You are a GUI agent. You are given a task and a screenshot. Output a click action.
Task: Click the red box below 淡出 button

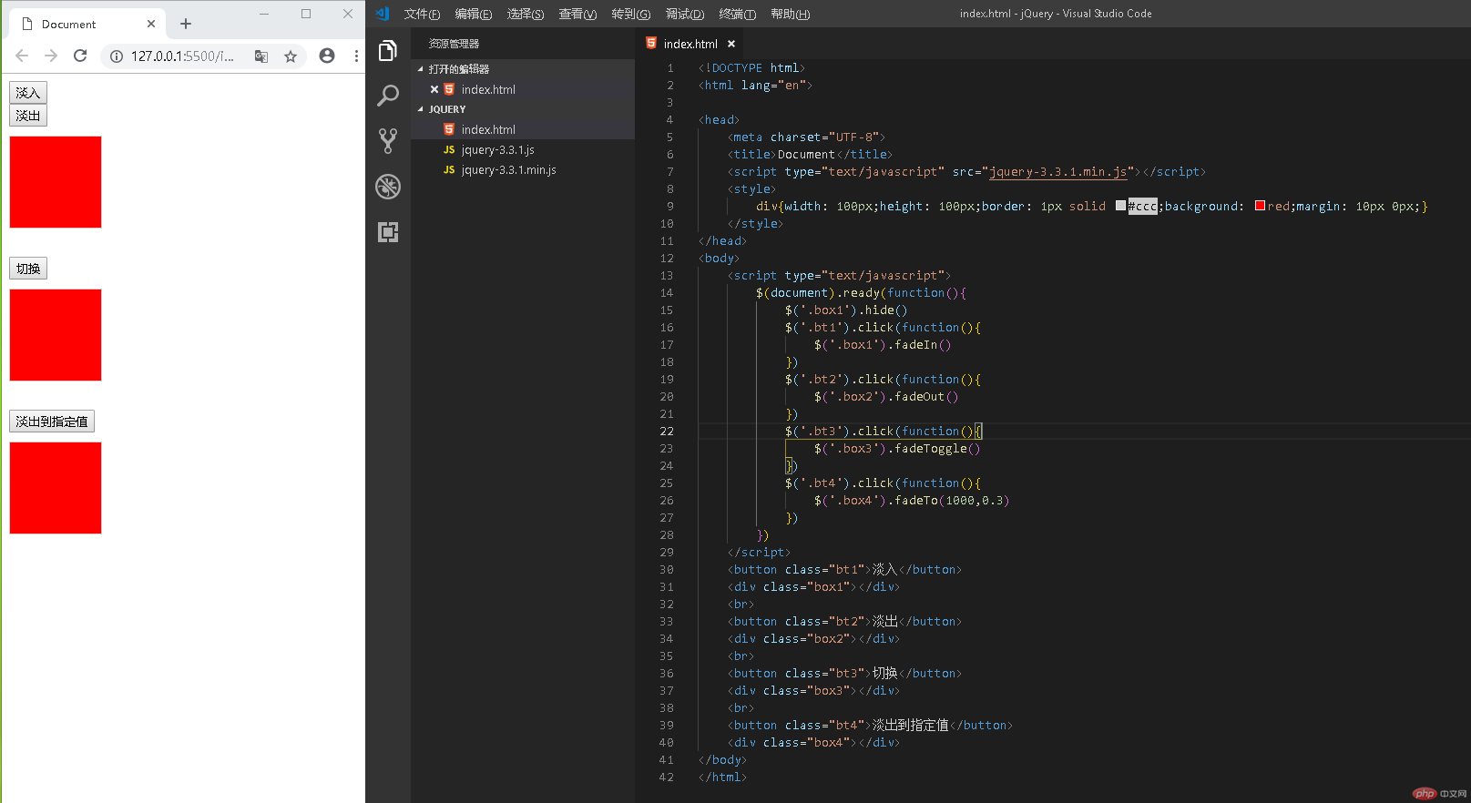tap(56, 182)
